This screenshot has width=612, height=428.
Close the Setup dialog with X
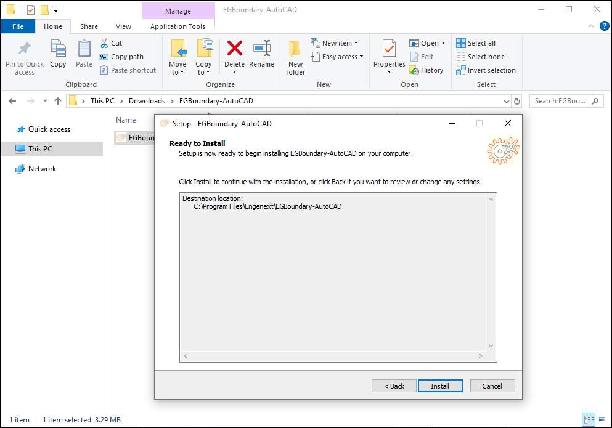pyautogui.click(x=508, y=123)
